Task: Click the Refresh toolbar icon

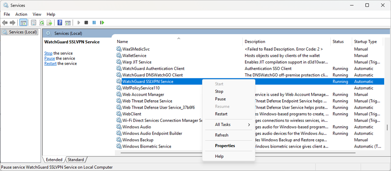Action: [41, 23]
